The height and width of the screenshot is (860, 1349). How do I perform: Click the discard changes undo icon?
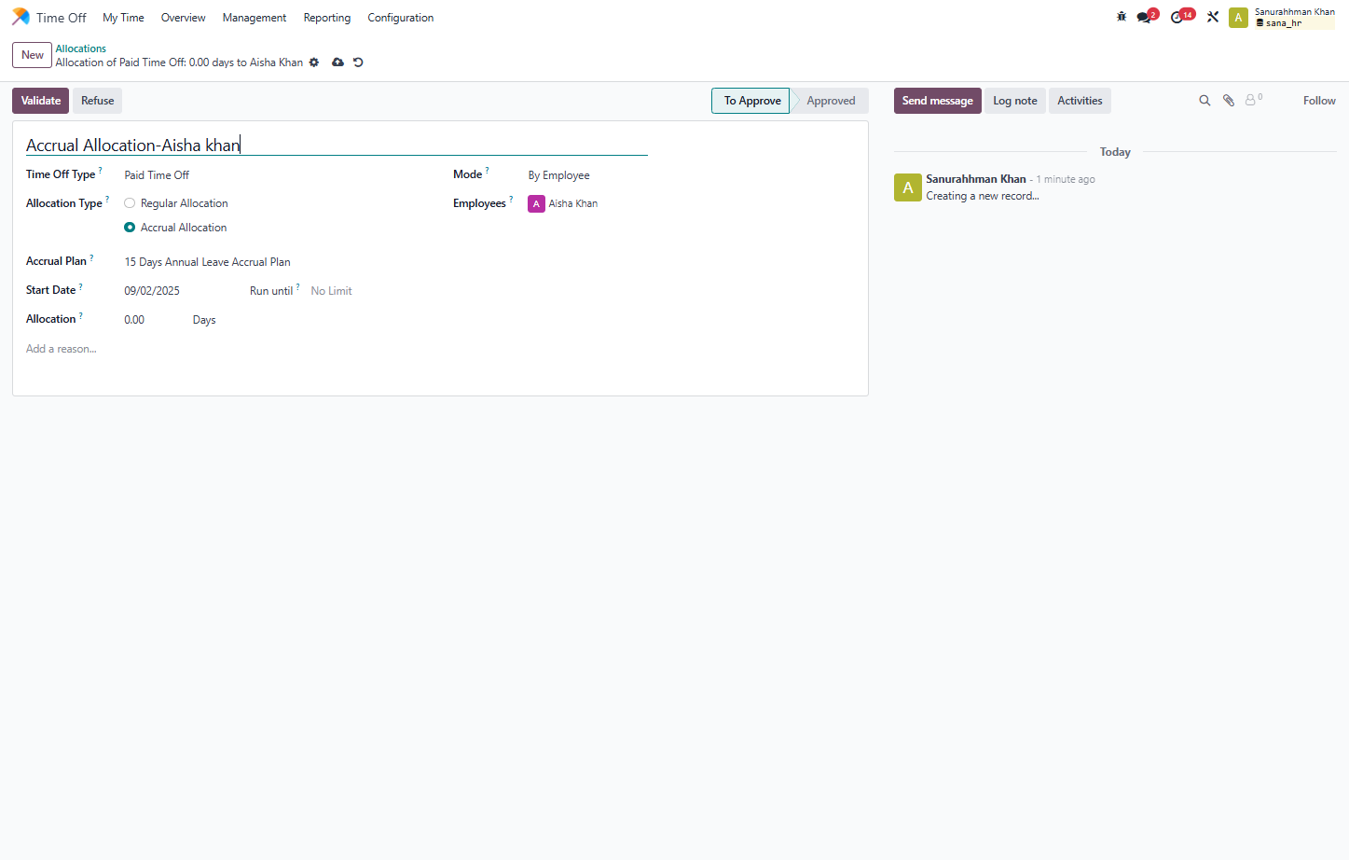click(x=358, y=62)
